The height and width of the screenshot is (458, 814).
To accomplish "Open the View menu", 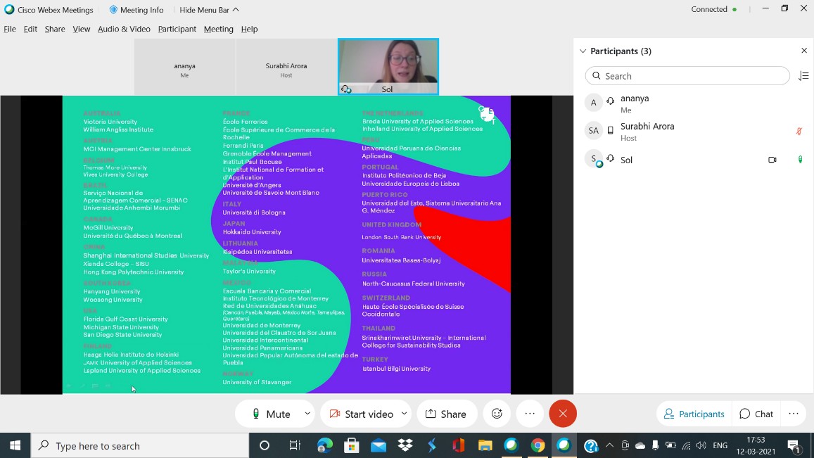I will pyautogui.click(x=82, y=29).
